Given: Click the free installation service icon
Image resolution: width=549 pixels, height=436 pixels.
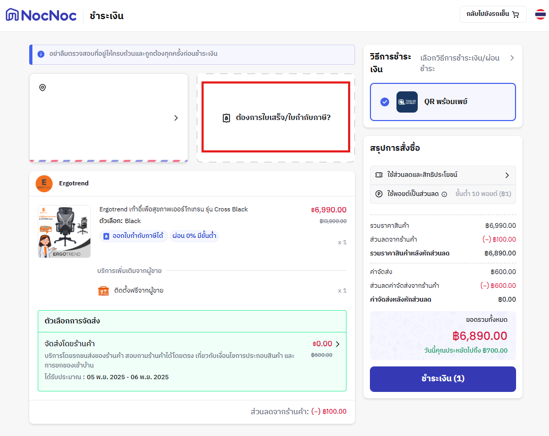Looking at the screenshot, I should (103, 291).
